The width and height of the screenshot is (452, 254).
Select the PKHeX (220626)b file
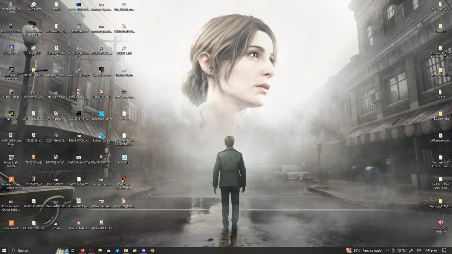(34, 225)
